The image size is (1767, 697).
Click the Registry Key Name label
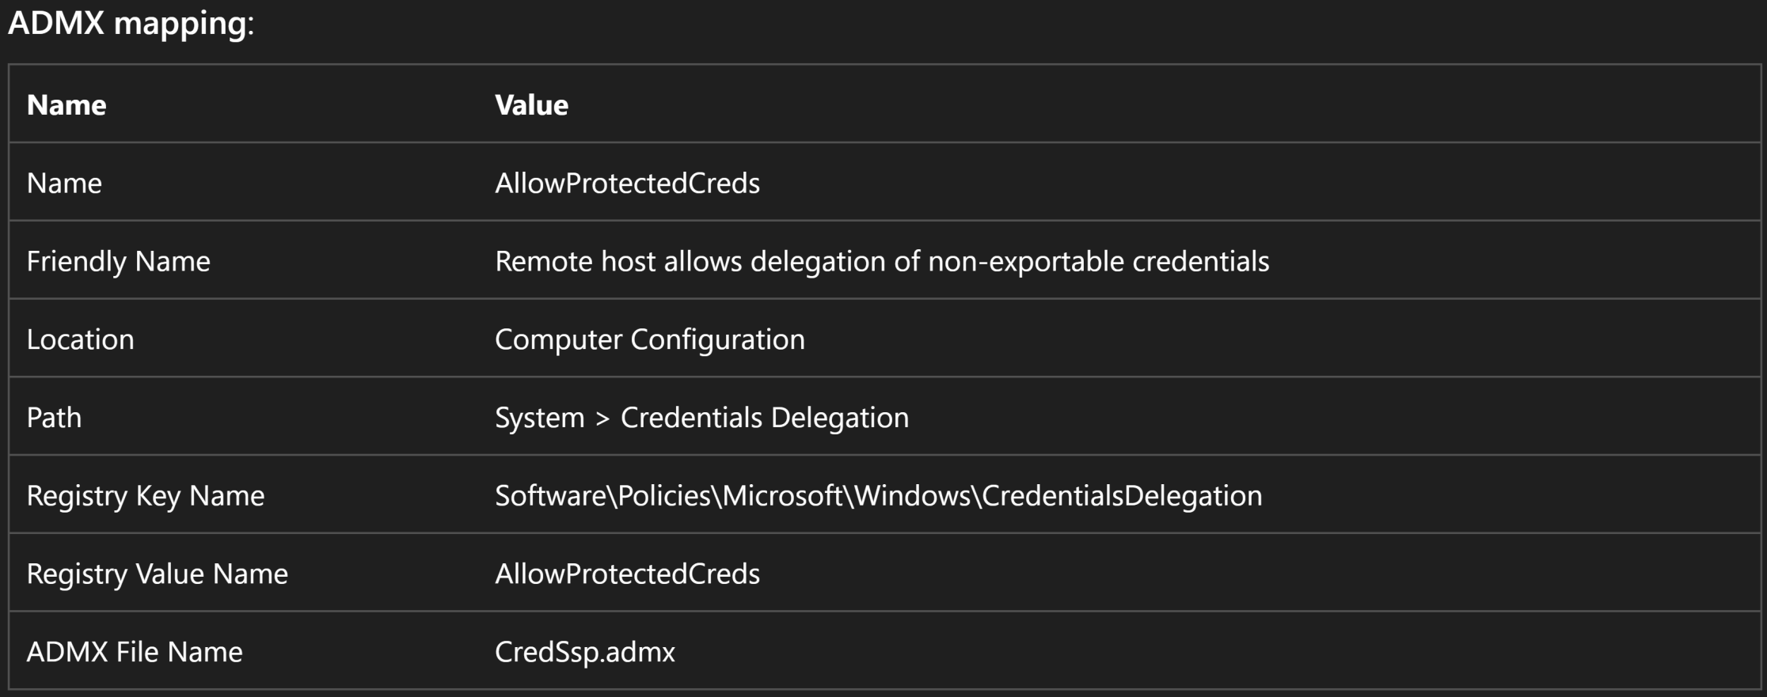(146, 496)
